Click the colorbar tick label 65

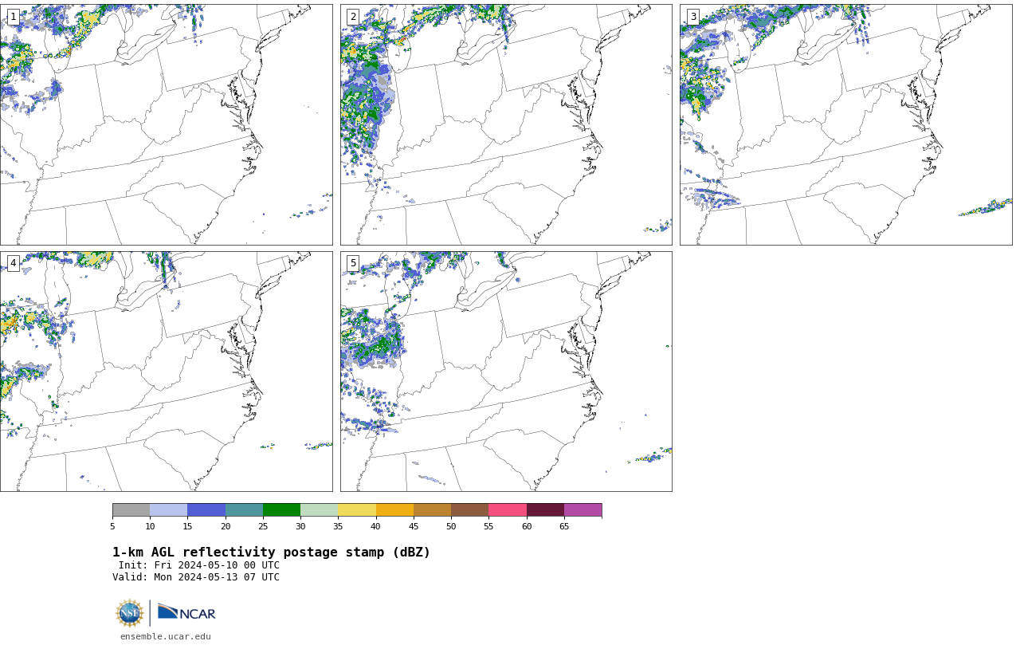point(564,526)
